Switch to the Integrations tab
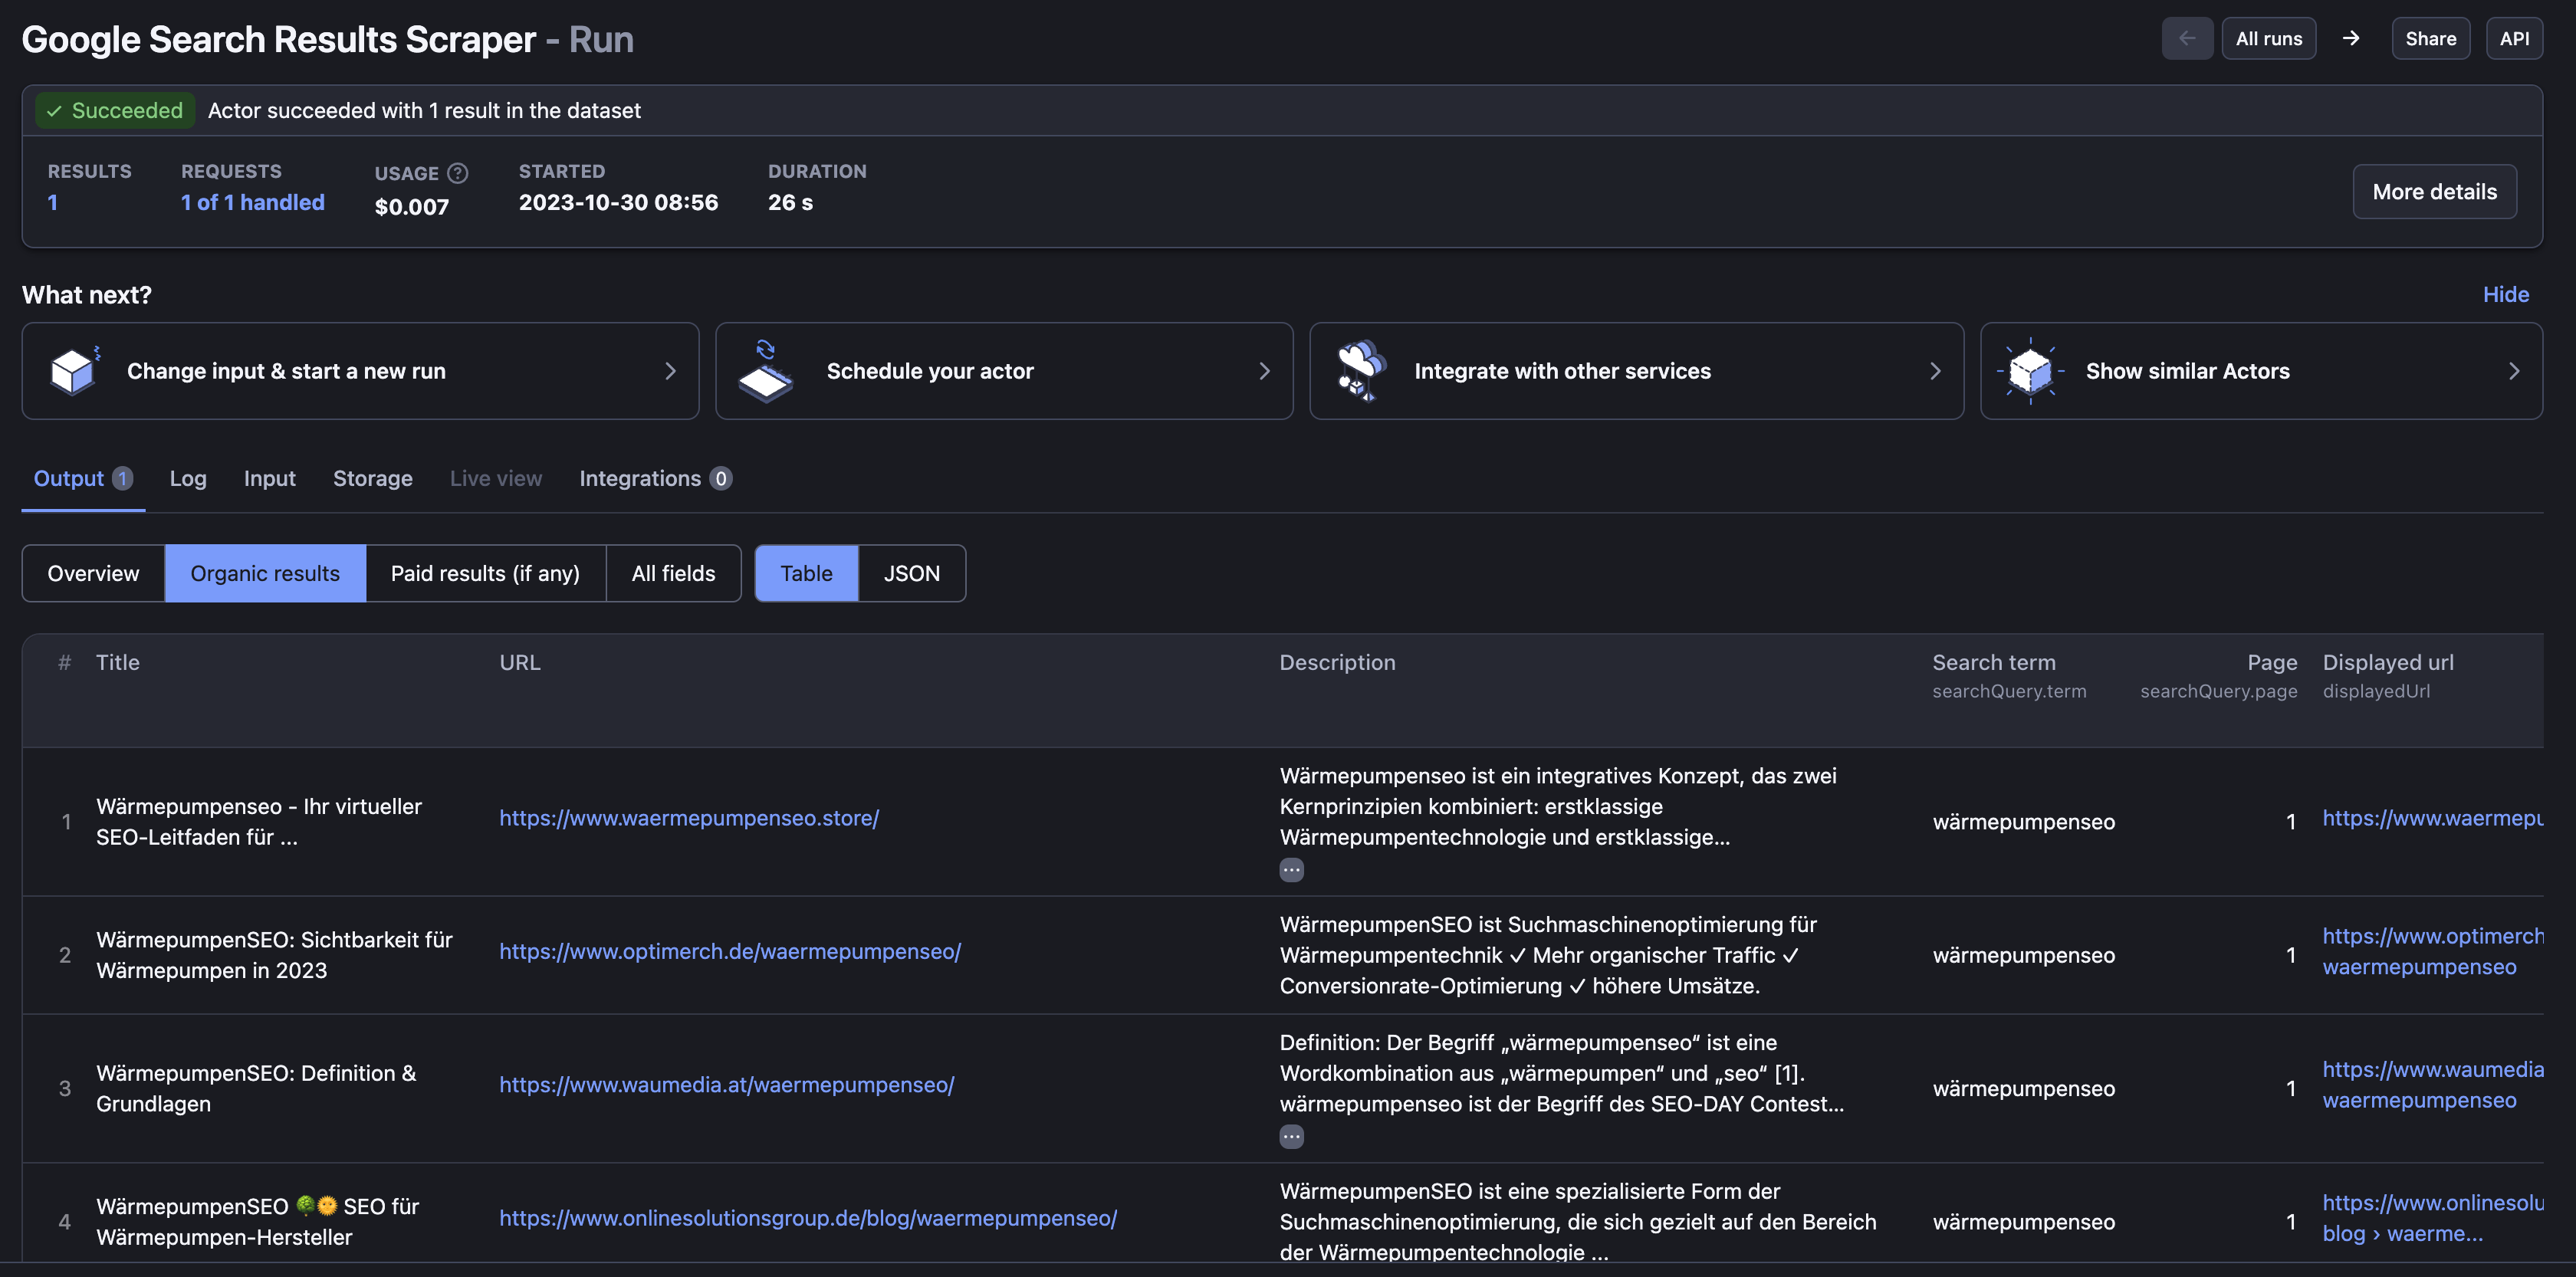2576x1277 pixels. [655, 479]
